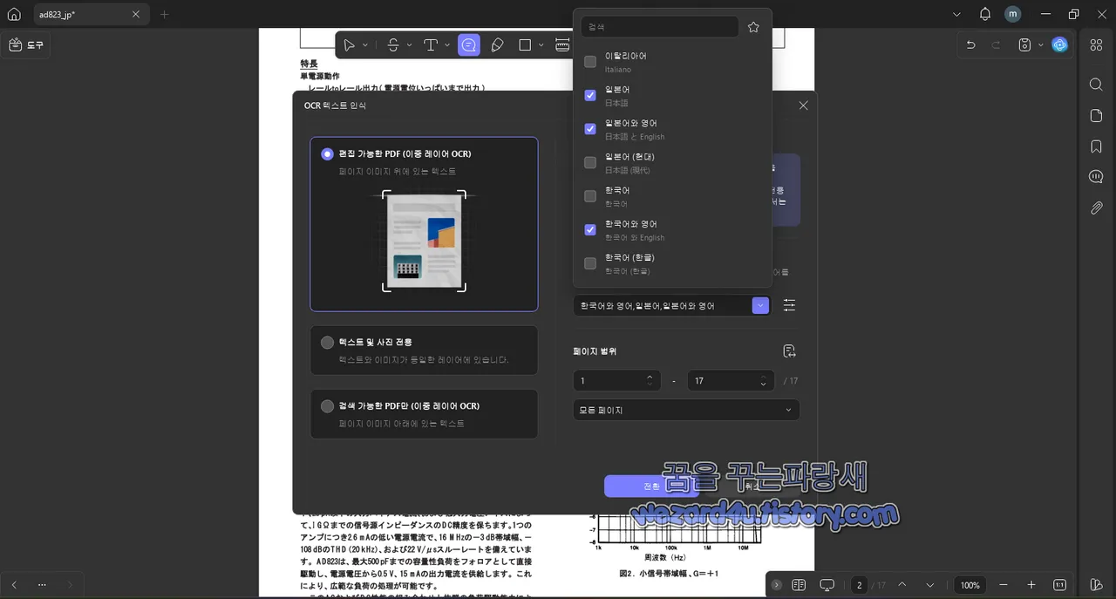Viewport: 1116px width, 599px height.
Task: Open the OCR language selection dropdown
Action: pos(759,305)
